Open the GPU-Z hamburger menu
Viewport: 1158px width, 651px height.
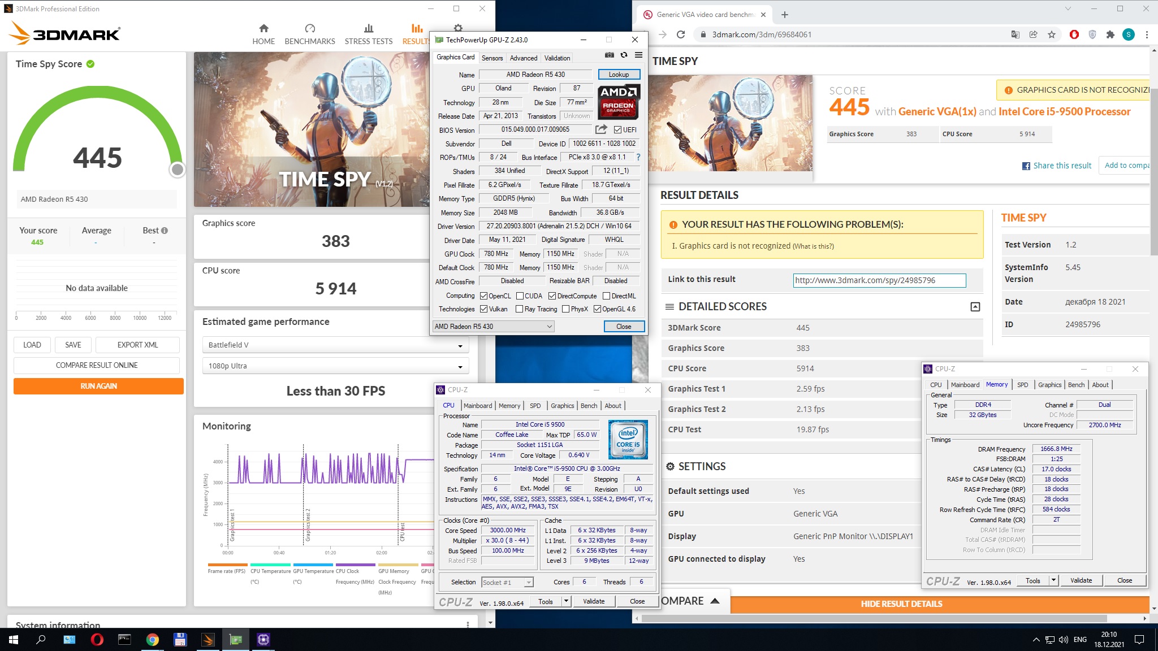click(638, 55)
